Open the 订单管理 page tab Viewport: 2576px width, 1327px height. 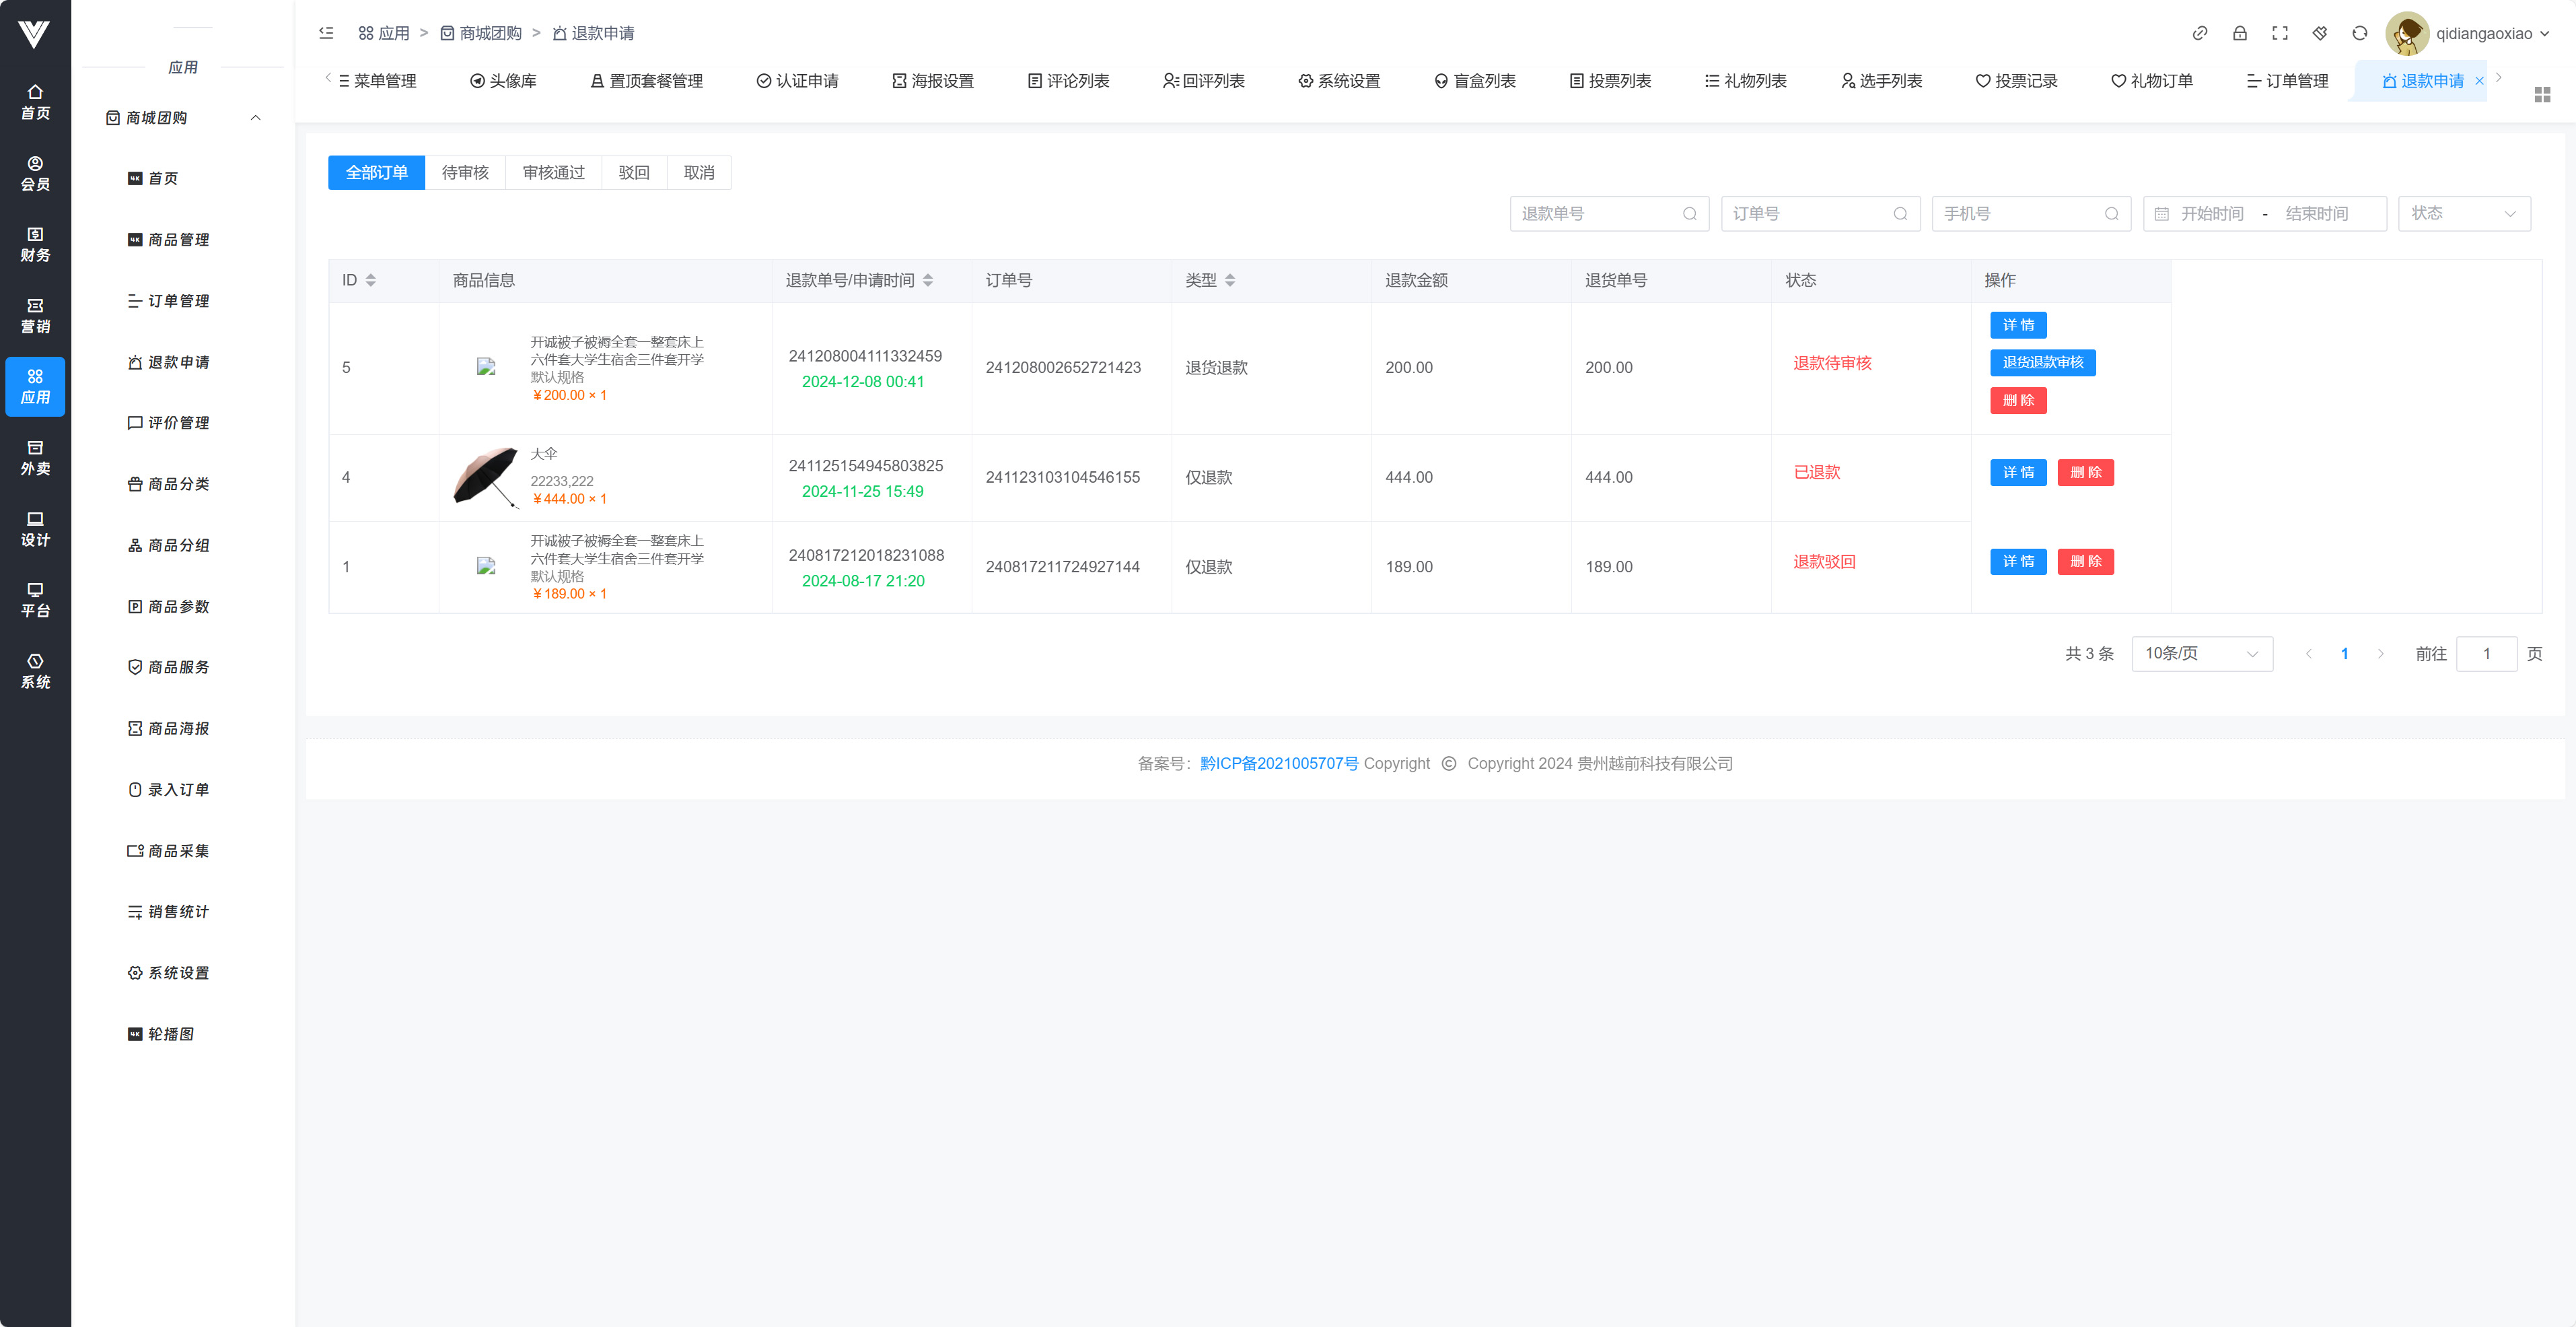(2287, 81)
